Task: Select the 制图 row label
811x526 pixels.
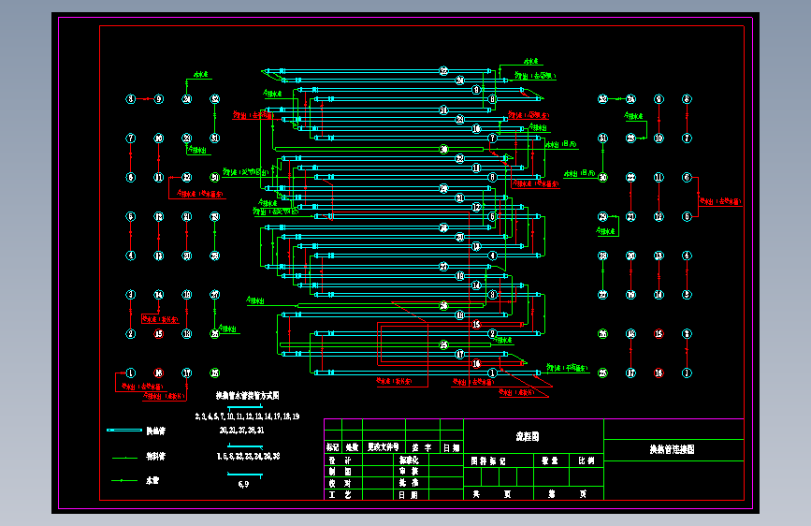Action: point(340,472)
